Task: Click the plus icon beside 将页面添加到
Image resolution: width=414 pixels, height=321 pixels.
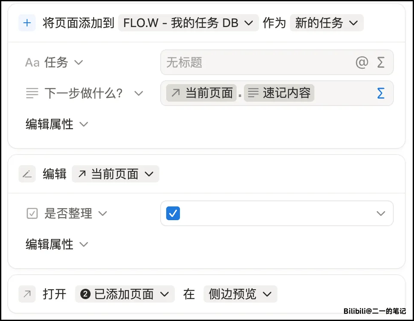Action: 27,23
